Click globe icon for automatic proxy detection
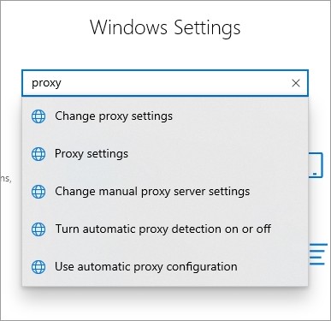 coord(38,229)
